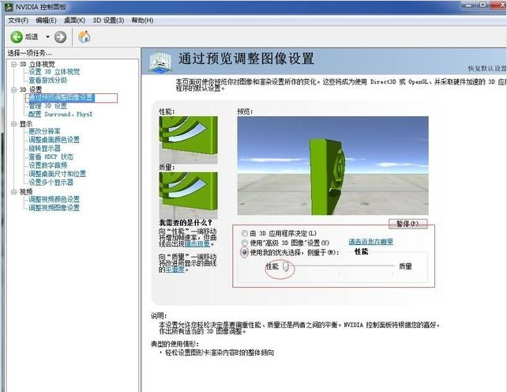
Task: Choose 使用我的优先选择 radio option
Action: point(245,252)
